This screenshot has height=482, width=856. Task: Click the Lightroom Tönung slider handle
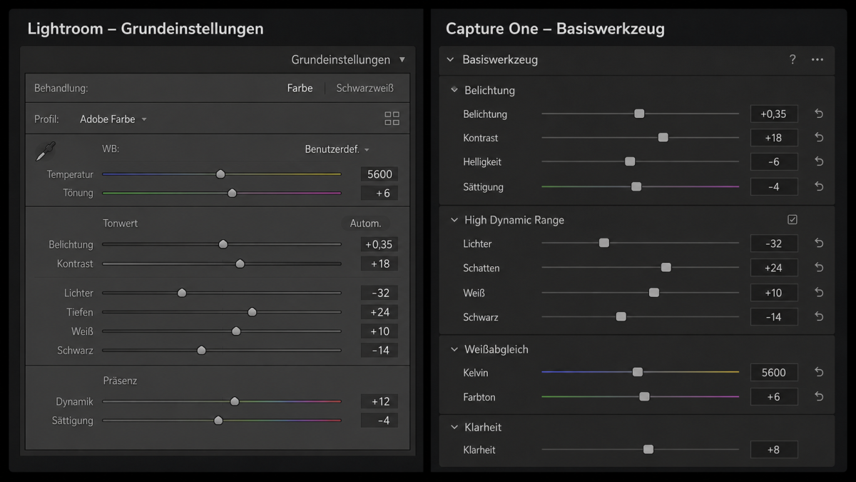click(232, 193)
